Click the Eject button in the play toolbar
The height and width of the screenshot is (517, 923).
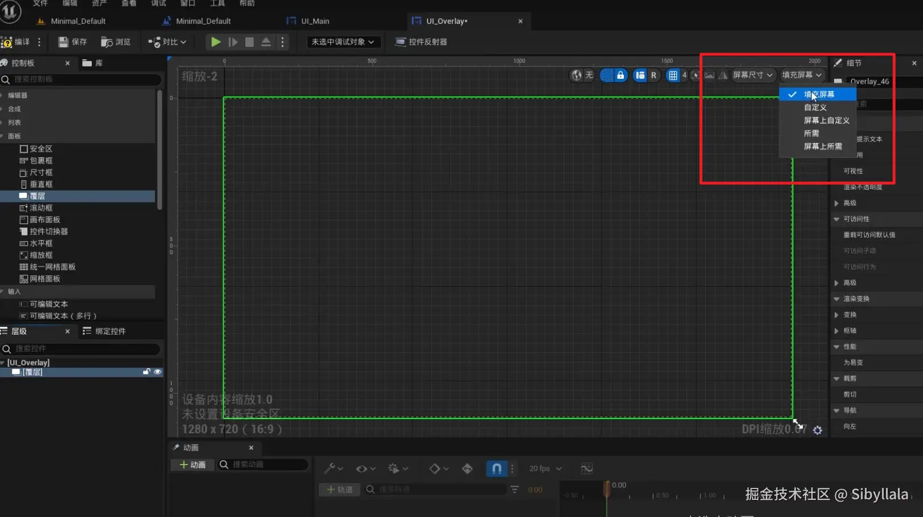coord(266,42)
